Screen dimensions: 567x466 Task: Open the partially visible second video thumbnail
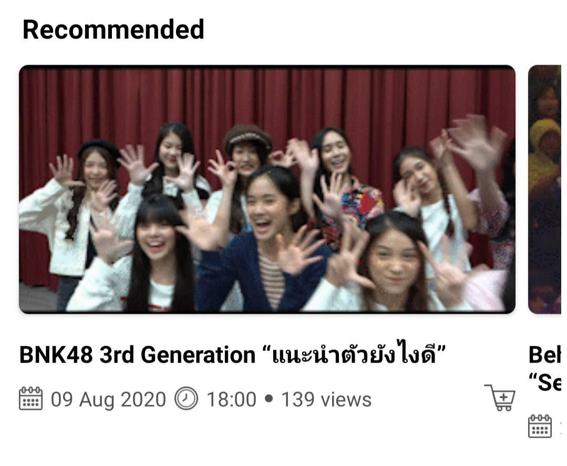click(x=544, y=190)
